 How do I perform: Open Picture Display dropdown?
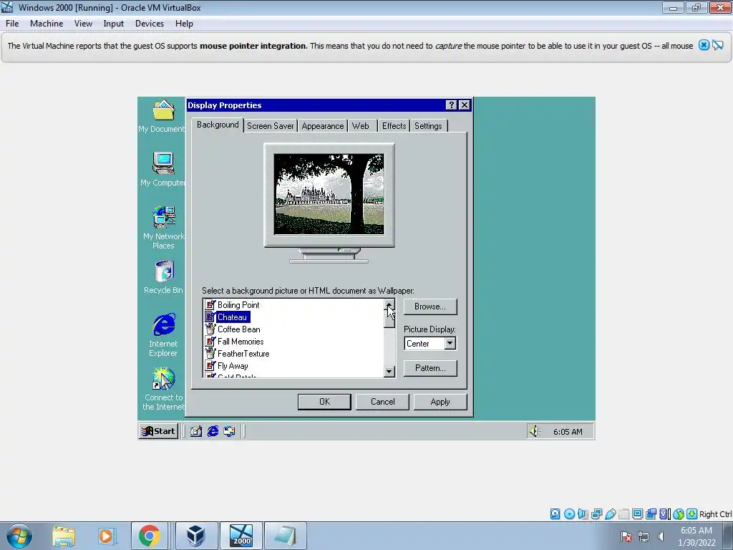coord(450,343)
